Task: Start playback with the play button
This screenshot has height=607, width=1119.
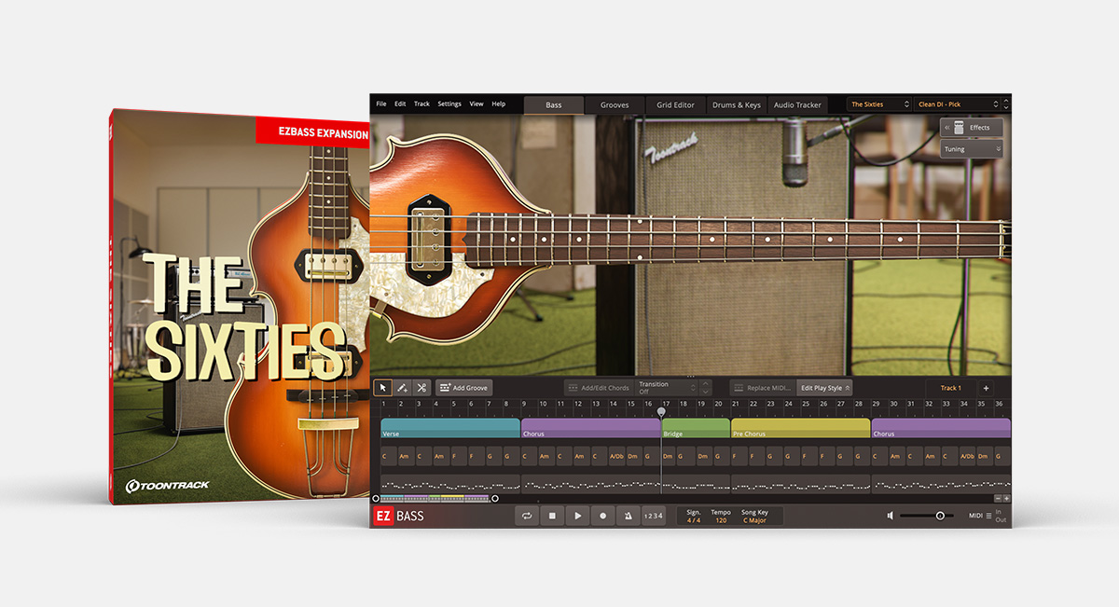Action: click(x=577, y=516)
